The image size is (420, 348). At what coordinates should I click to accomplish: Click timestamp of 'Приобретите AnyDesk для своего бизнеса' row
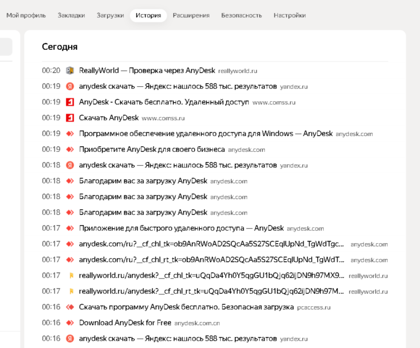coord(51,149)
